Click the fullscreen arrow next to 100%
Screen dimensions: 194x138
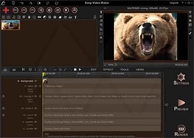pos(105,65)
